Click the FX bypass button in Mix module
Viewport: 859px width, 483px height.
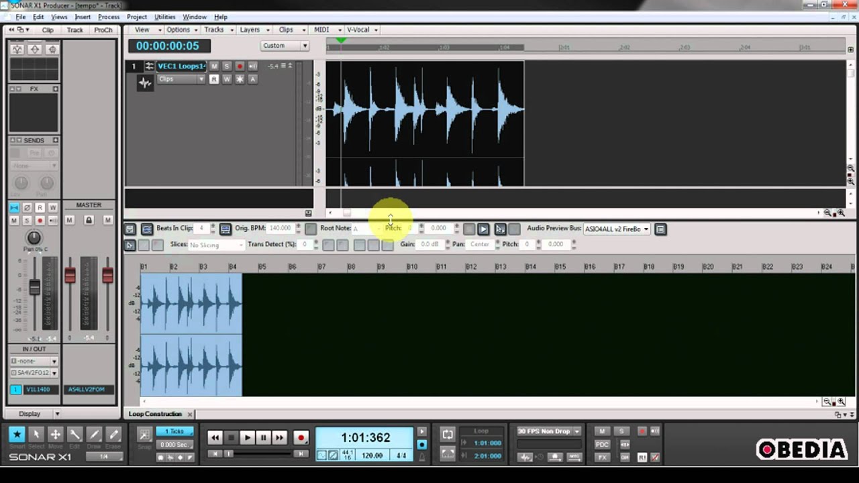point(602,457)
